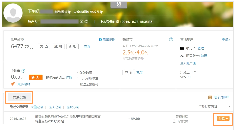Switch to 充值记录 tab
The width and height of the screenshot is (236, 131).
(x=37, y=107)
